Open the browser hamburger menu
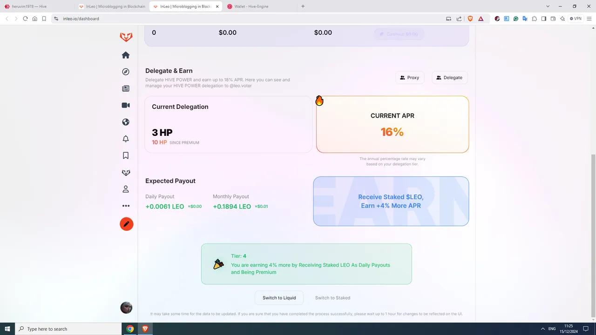This screenshot has height=335, width=596. pos(589,19)
